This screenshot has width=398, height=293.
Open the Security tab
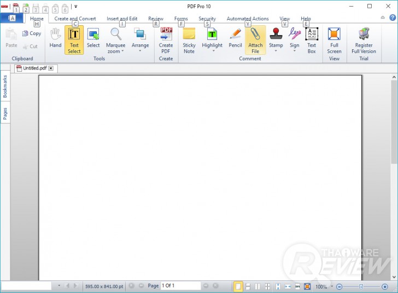click(207, 19)
